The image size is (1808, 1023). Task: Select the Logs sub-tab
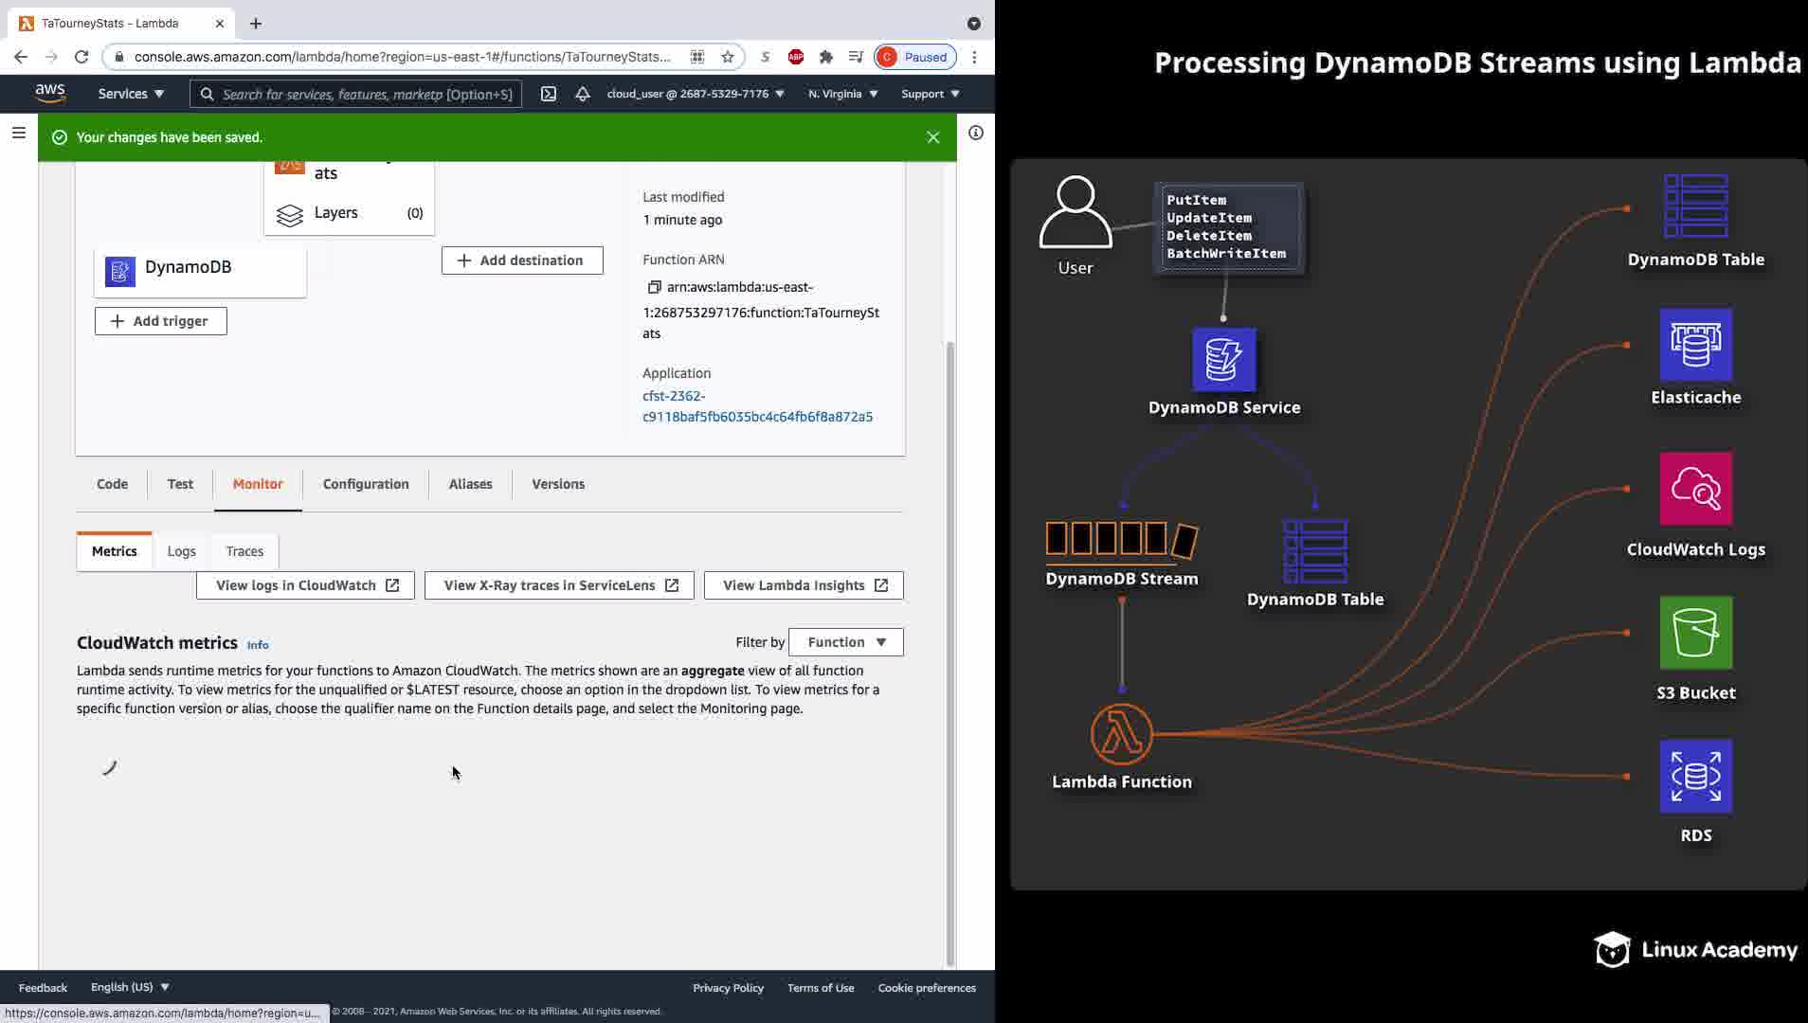click(x=181, y=551)
